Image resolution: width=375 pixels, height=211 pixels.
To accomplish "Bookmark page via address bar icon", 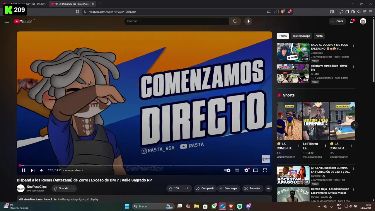I will (77, 12).
